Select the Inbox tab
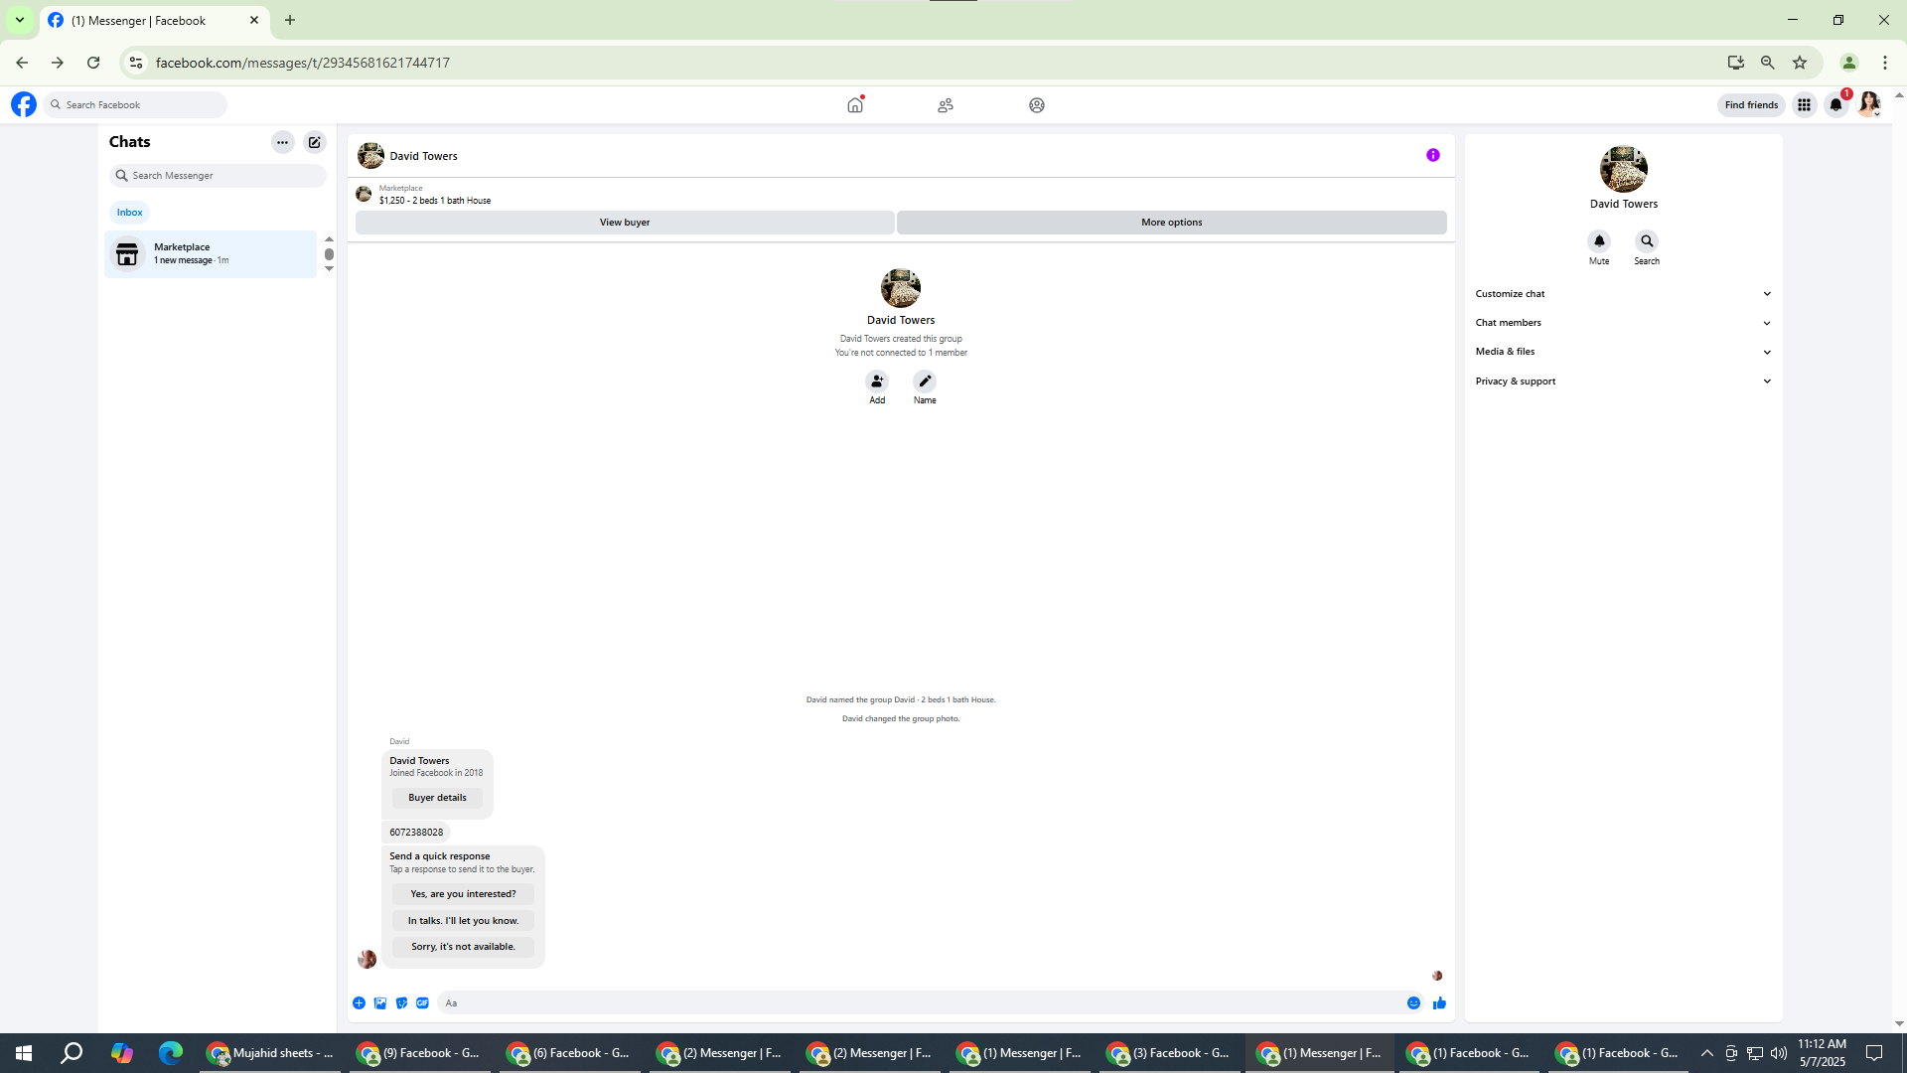This screenshot has height=1073, width=1907. (129, 213)
